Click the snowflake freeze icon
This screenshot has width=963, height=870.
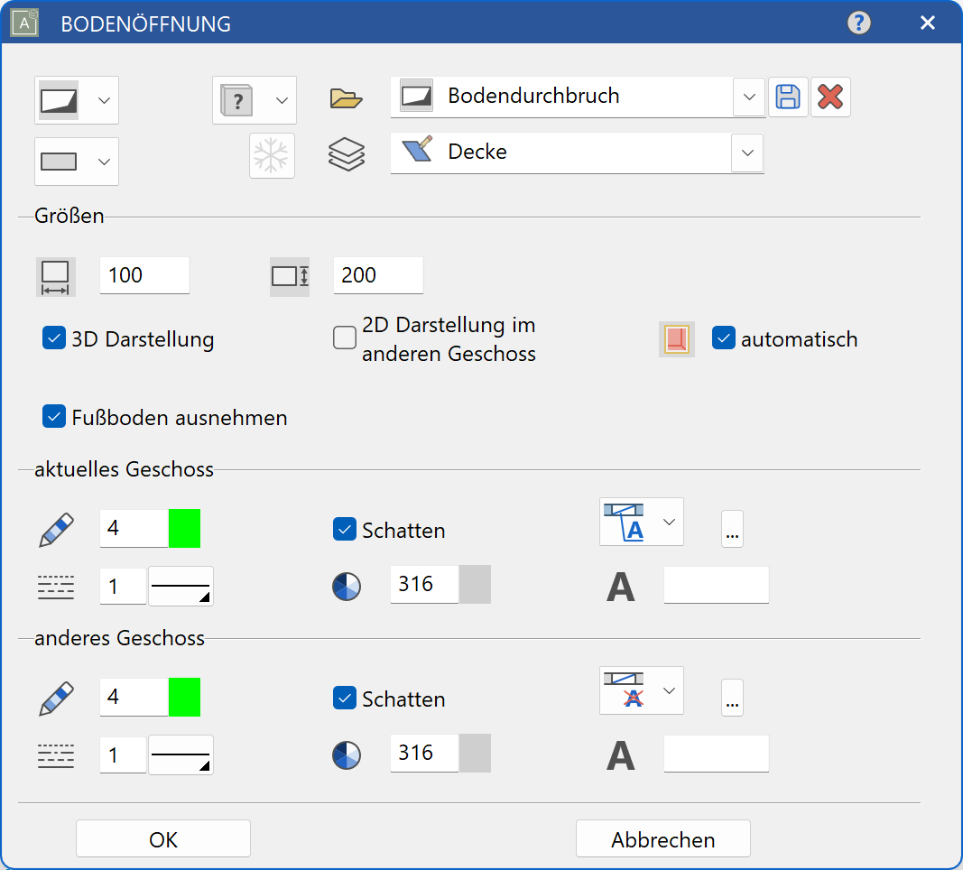pos(272,155)
